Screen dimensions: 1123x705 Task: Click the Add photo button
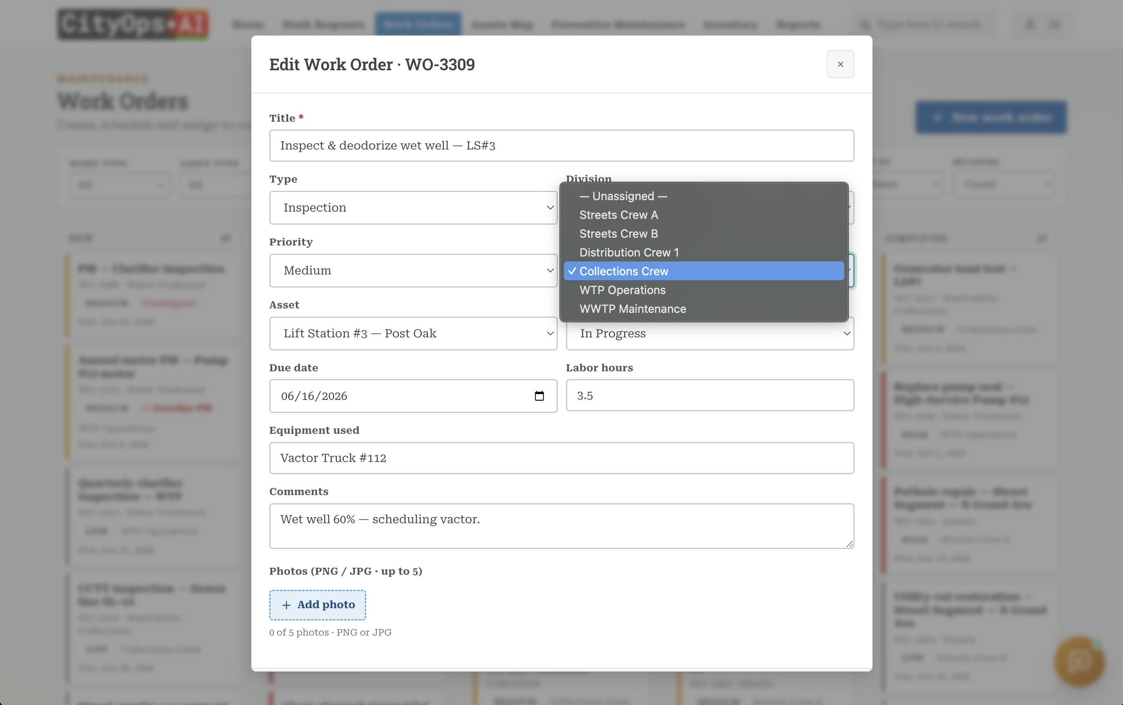coord(318,605)
